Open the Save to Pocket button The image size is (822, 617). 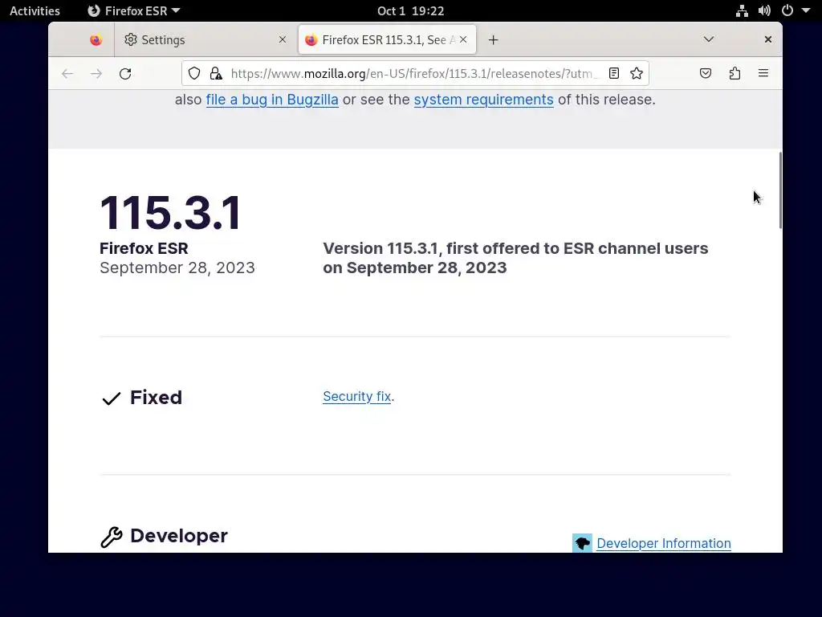pyautogui.click(x=706, y=73)
